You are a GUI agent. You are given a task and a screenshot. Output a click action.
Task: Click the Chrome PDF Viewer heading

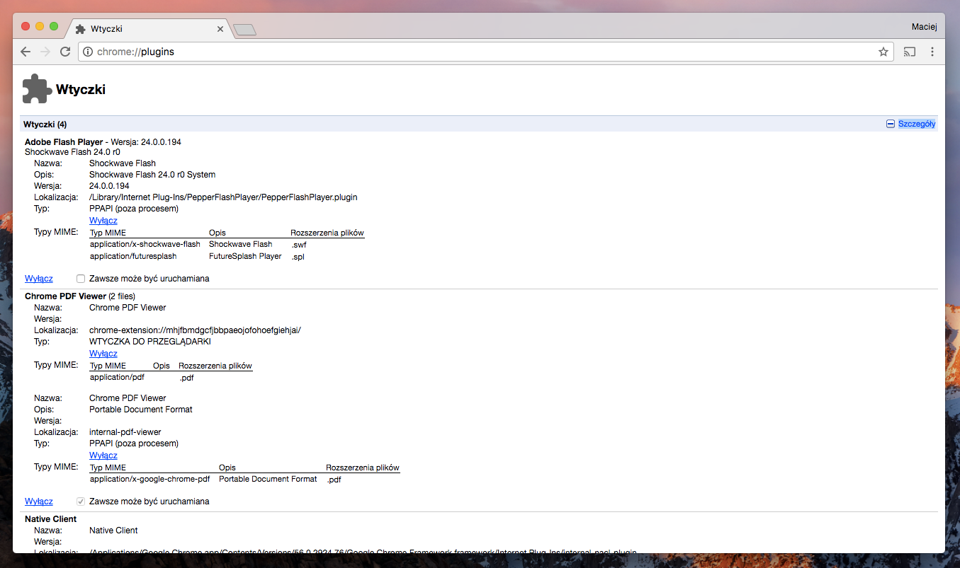65,296
